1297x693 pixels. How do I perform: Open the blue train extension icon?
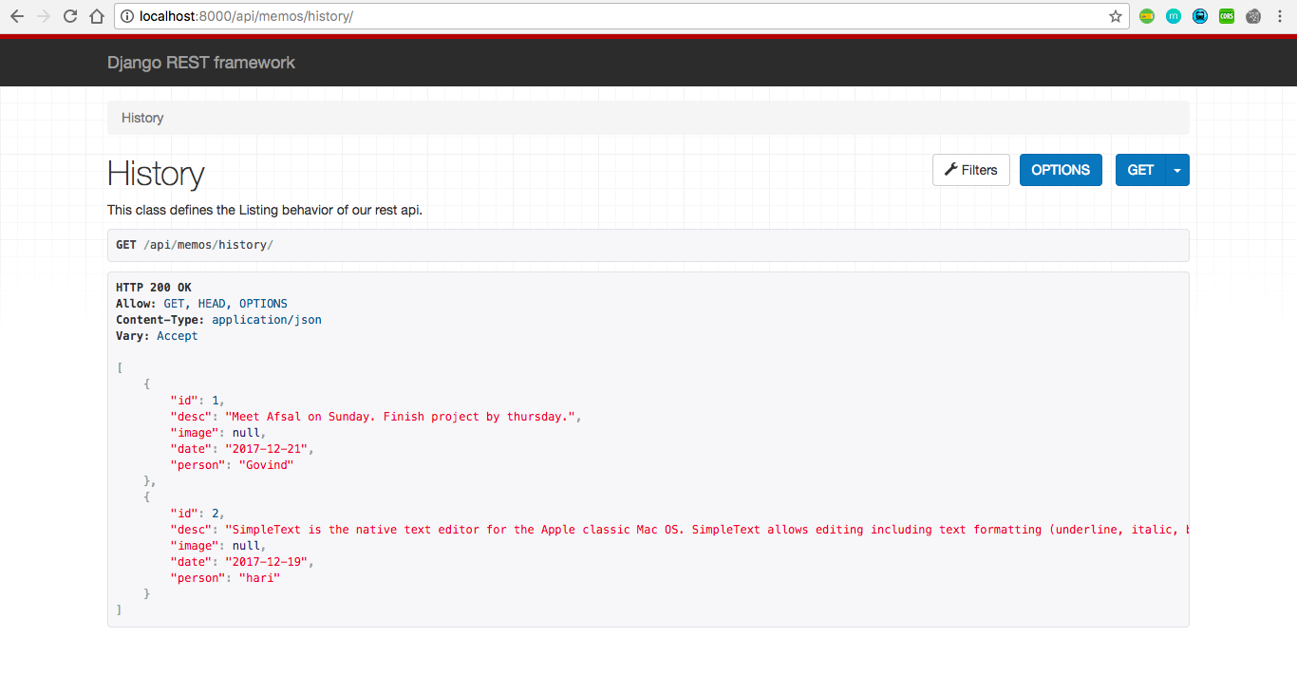click(x=1200, y=16)
